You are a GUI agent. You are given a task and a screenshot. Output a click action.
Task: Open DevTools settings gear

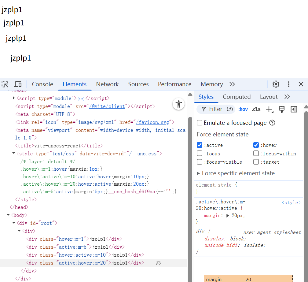click(276, 84)
